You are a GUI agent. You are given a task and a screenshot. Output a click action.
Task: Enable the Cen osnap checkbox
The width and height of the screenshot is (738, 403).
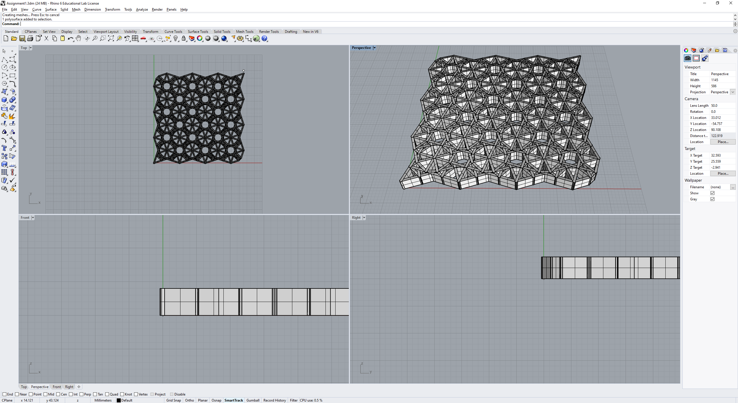[58, 394]
